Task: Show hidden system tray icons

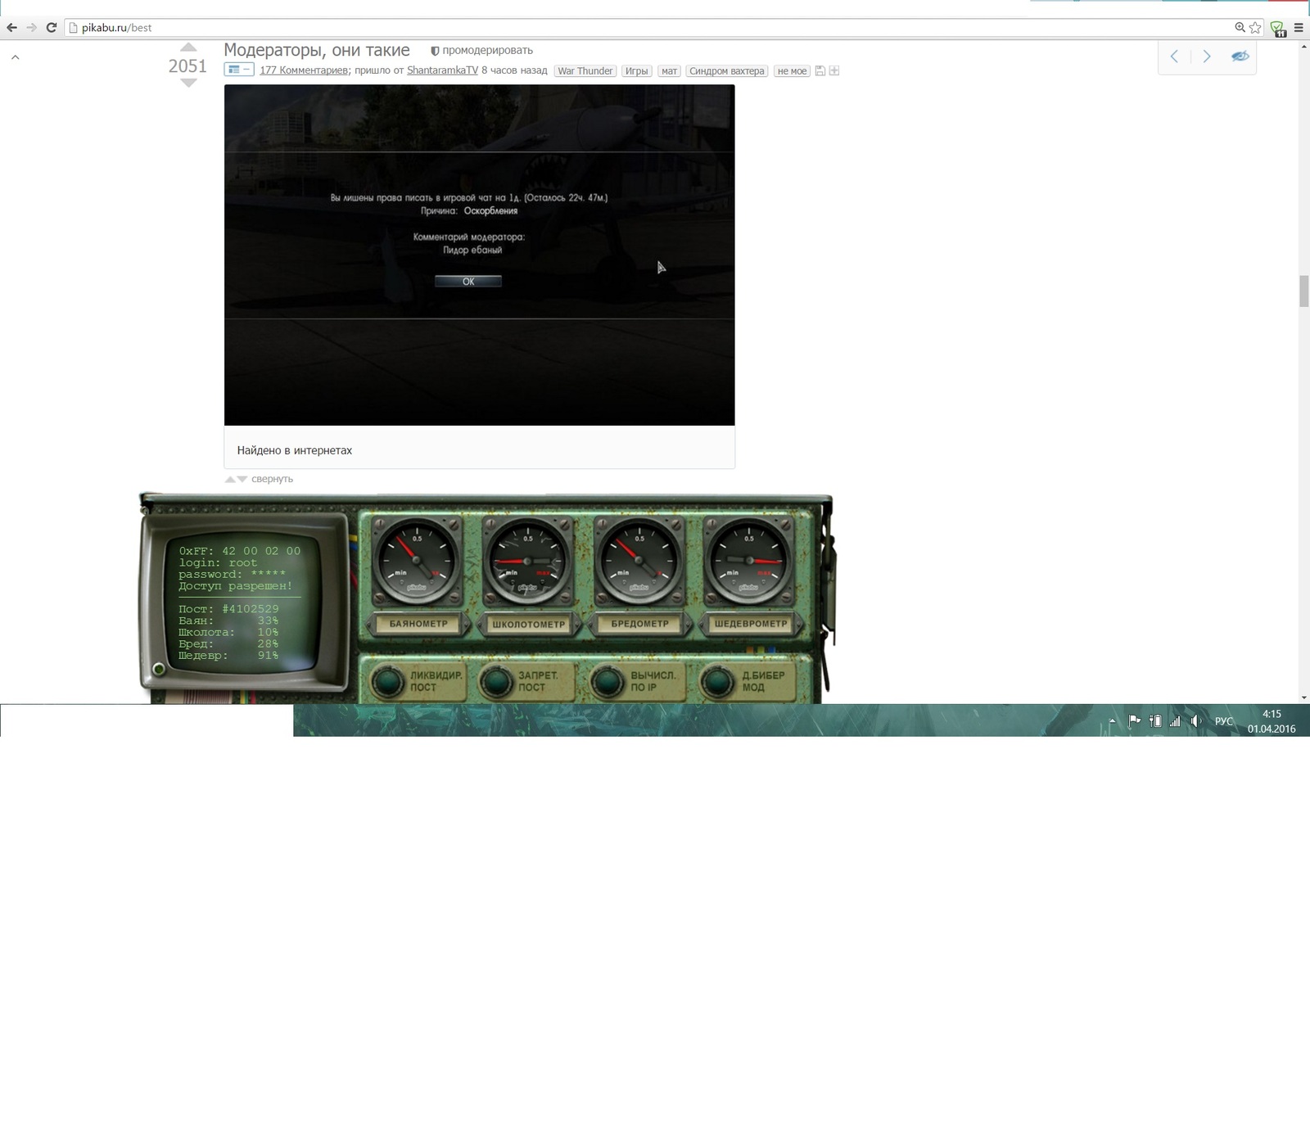Action: [x=1111, y=721]
